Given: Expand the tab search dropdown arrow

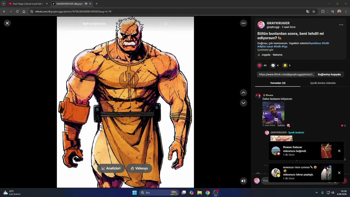Looking at the screenshot, I should click(x=4, y=4).
